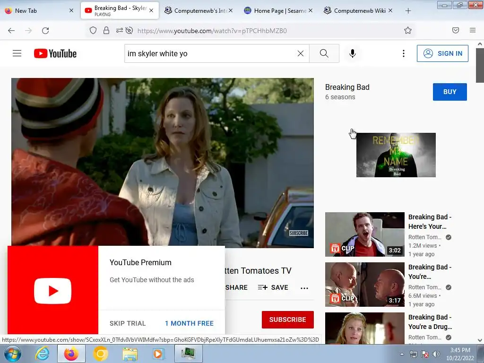Switch to Firefox in the taskbar
Viewport: 484px width, 363px height.
click(71, 354)
